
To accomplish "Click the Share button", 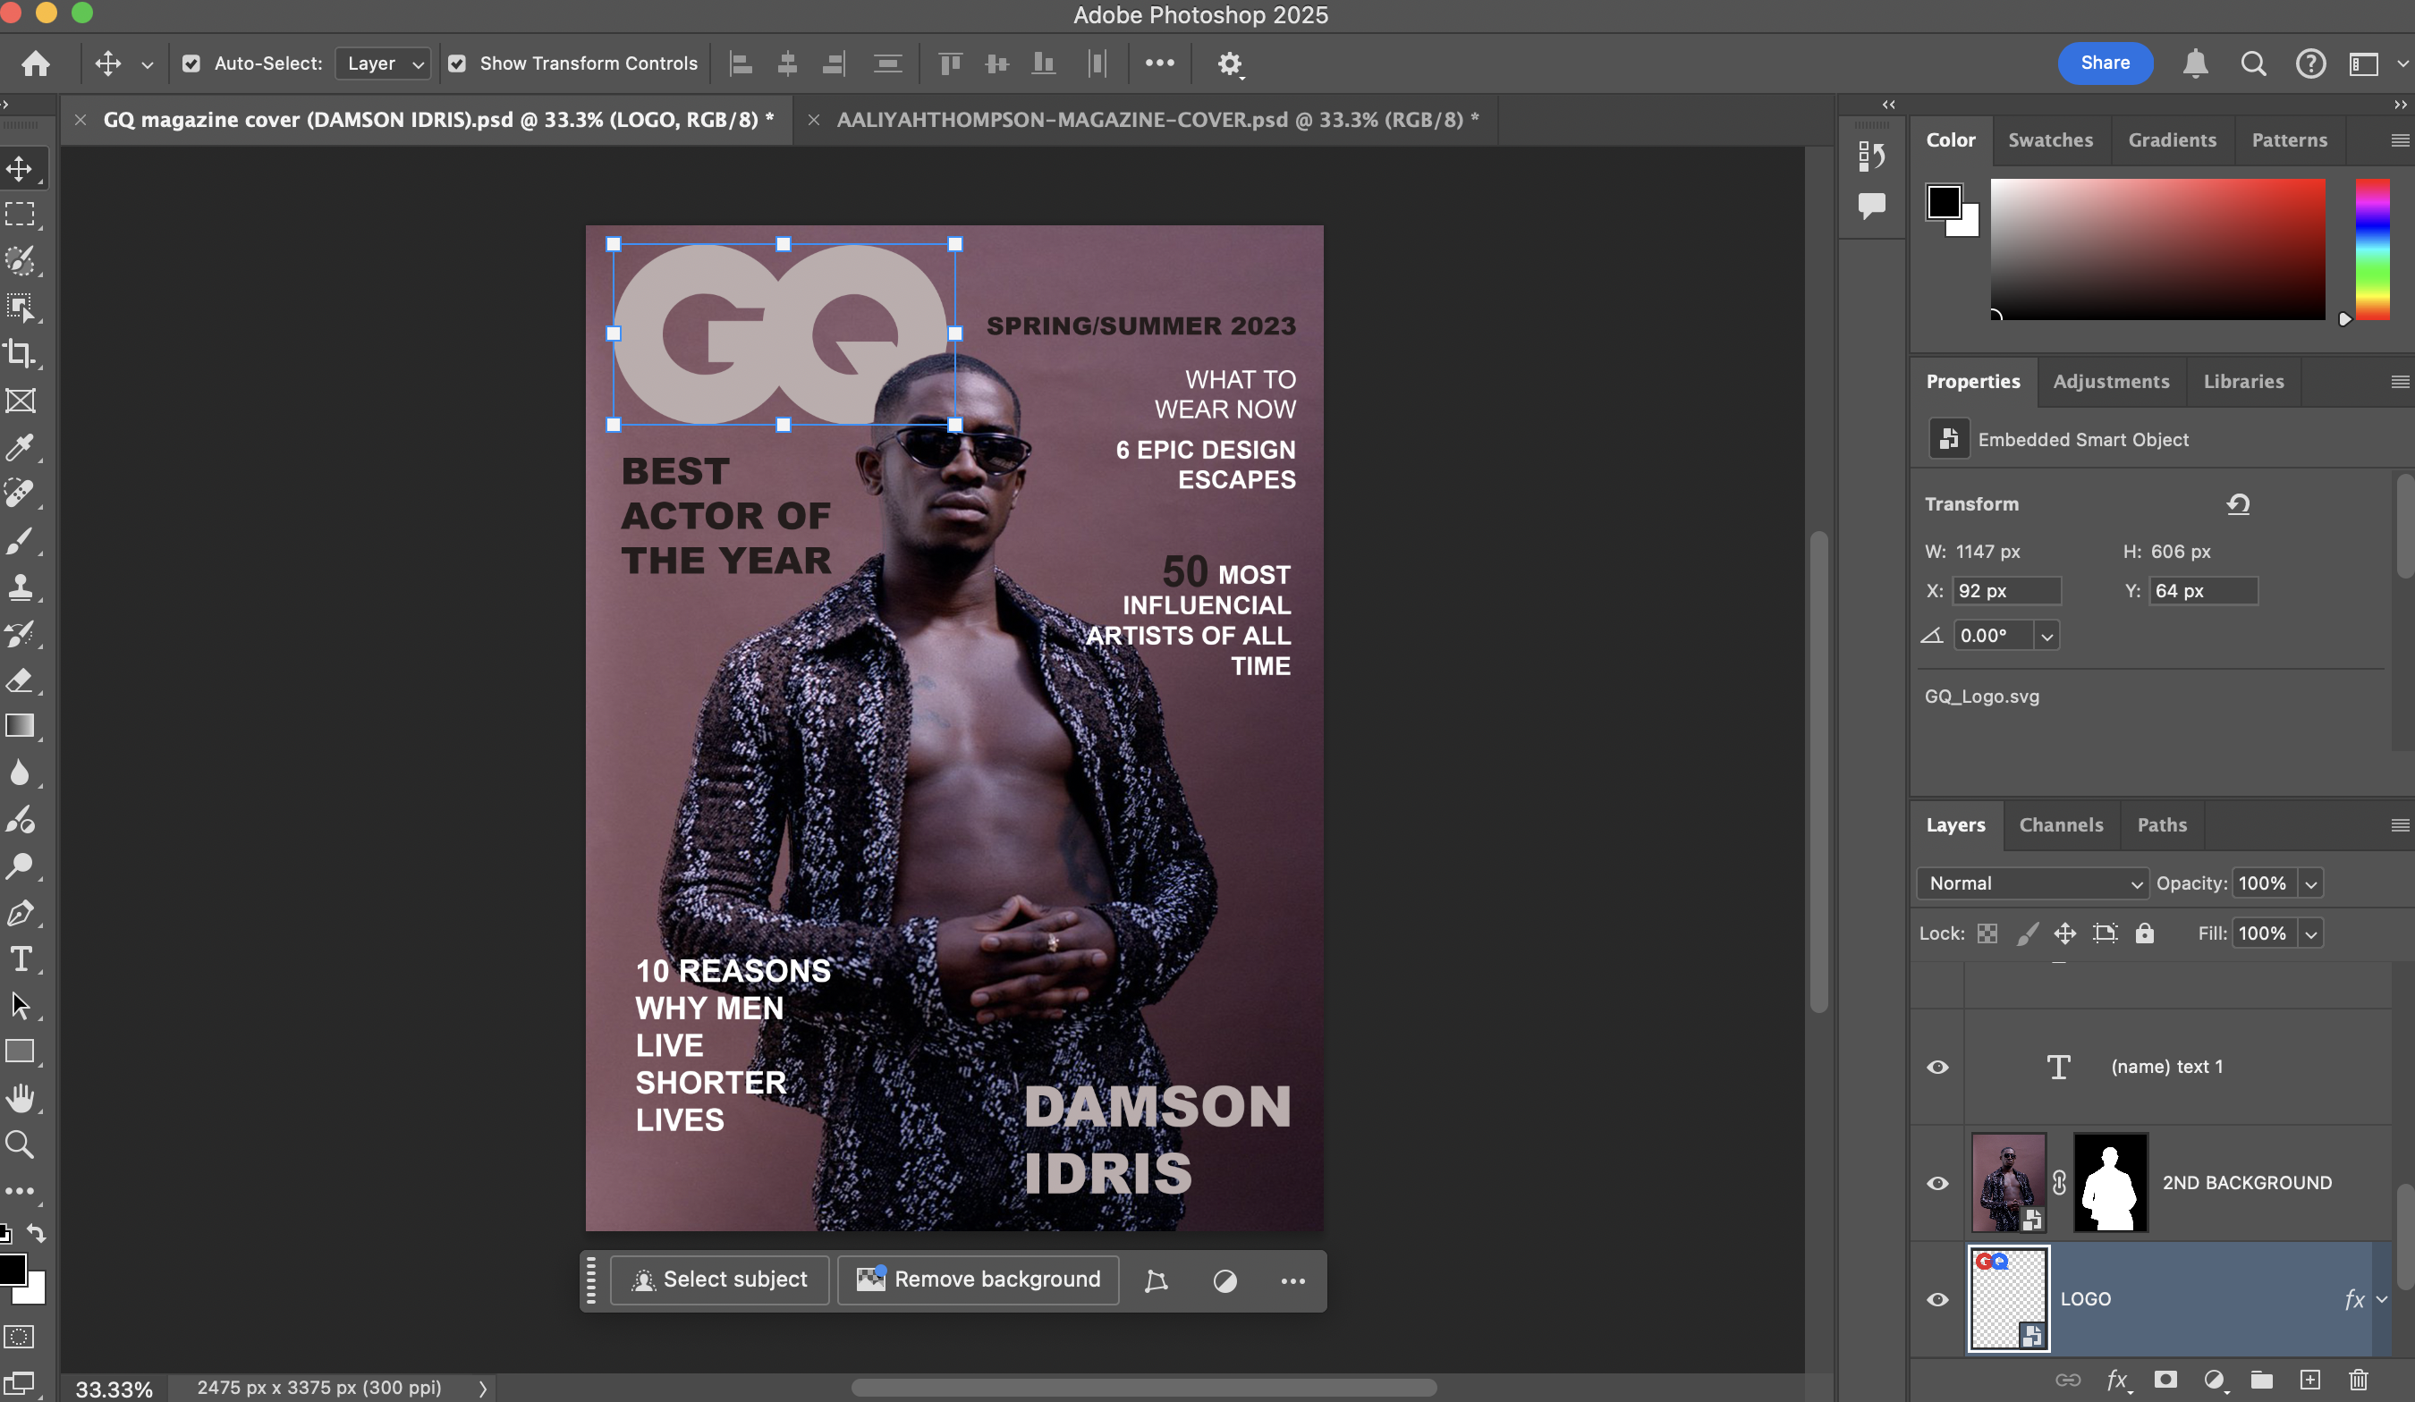I will pyautogui.click(x=2105, y=63).
